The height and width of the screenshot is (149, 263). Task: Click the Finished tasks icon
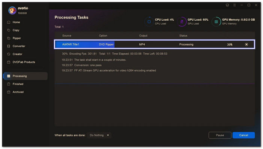tap(9, 84)
